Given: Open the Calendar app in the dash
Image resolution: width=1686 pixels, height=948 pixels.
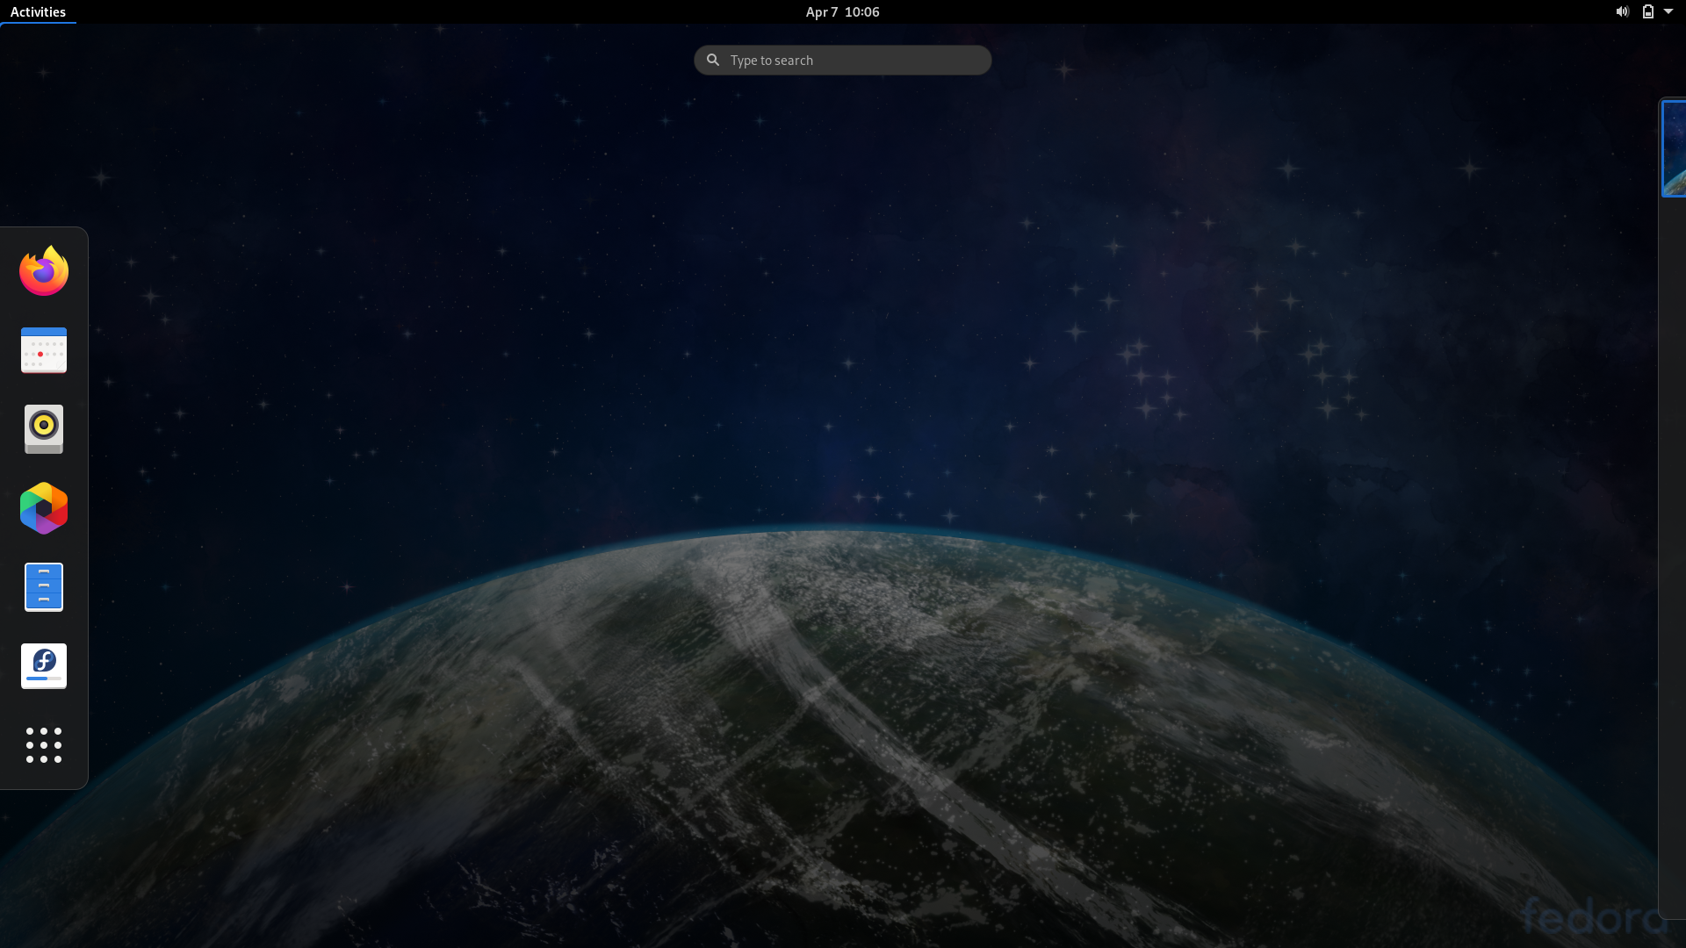Looking at the screenshot, I should [44, 350].
